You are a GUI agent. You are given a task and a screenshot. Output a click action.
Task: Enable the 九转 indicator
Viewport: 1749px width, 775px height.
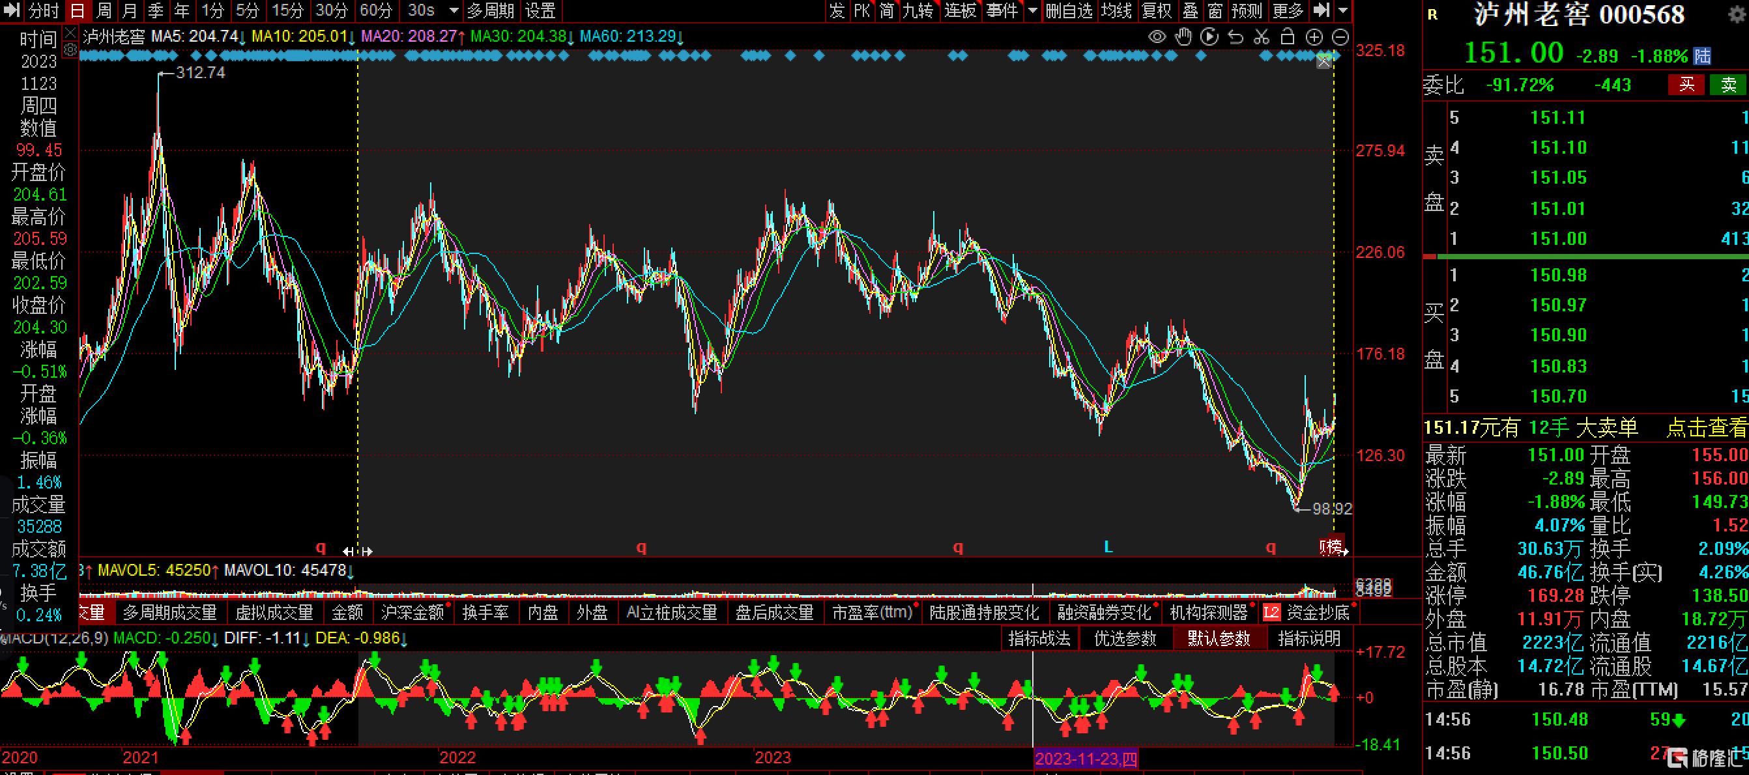point(919,10)
